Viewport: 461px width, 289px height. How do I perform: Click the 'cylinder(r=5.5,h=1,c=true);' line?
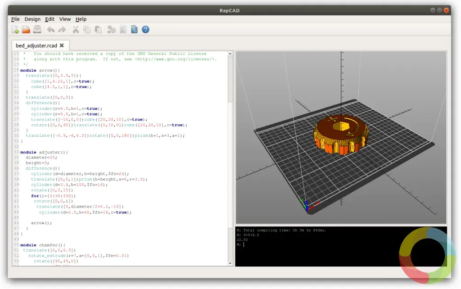coord(67,114)
